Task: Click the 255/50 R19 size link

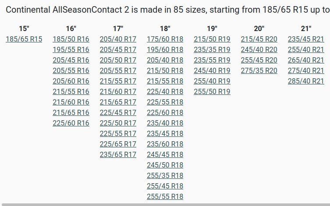Action: tap(212, 92)
